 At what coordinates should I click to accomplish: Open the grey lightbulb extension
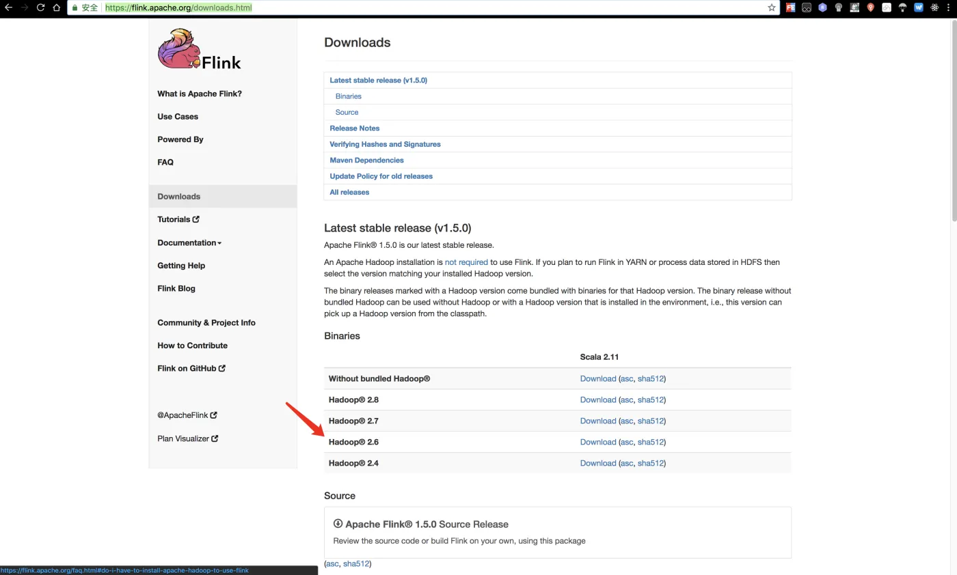(839, 8)
